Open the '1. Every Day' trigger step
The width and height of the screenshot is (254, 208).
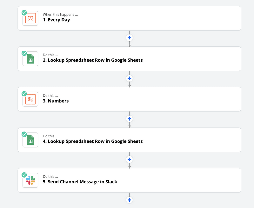pos(129,18)
